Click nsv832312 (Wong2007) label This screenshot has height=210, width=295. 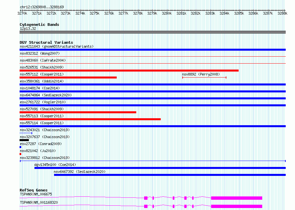[40, 53]
